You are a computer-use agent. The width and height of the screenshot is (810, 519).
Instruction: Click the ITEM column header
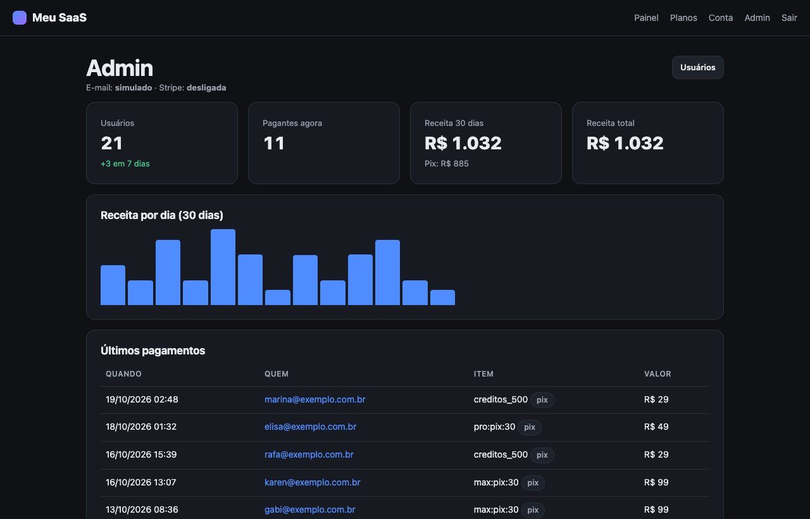pyautogui.click(x=483, y=374)
